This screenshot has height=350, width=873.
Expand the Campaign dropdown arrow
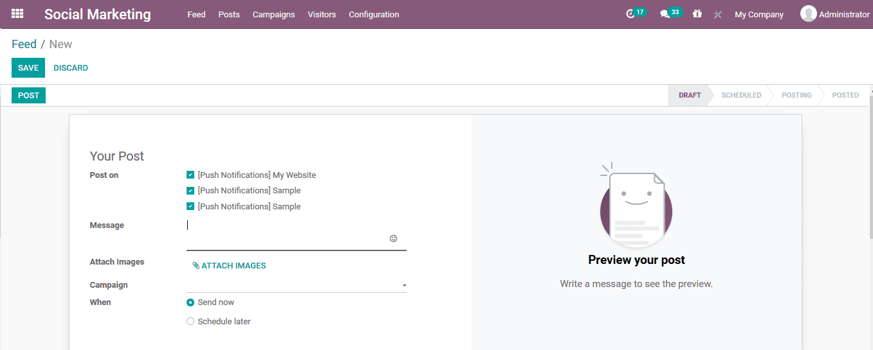pyautogui.click(x=404, y=285)
